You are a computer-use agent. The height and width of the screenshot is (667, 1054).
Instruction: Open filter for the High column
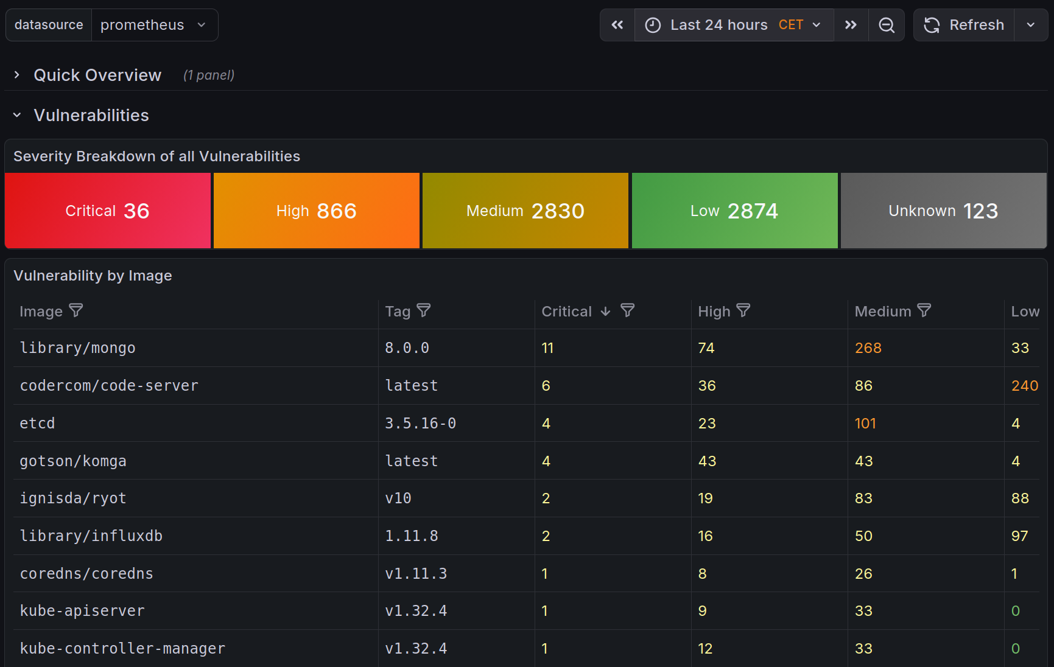(x=743, y=311)
